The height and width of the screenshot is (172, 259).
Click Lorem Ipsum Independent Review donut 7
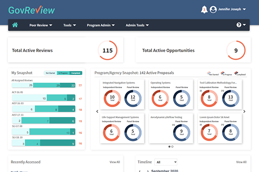pyautogui.click(x=209, y=132)
